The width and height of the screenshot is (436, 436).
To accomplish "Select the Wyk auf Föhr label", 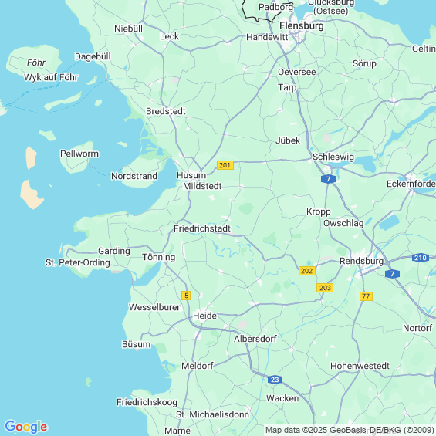I will tap(51, 77).
